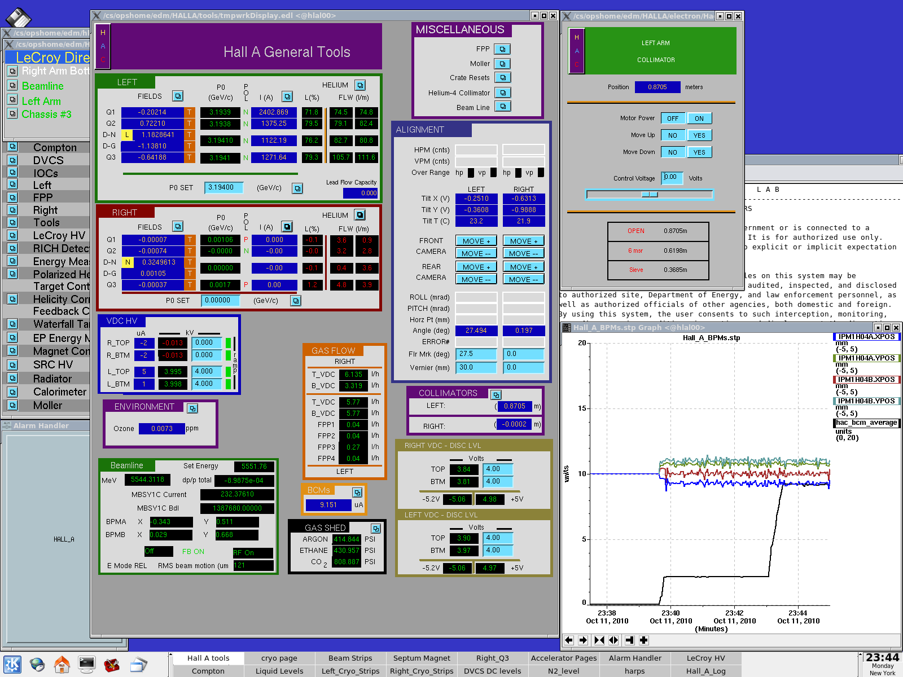This screenshot has width=903, height=677.
Task: Select the IPM1H04B.XPOS legend color entry
Action: [867, 380]
